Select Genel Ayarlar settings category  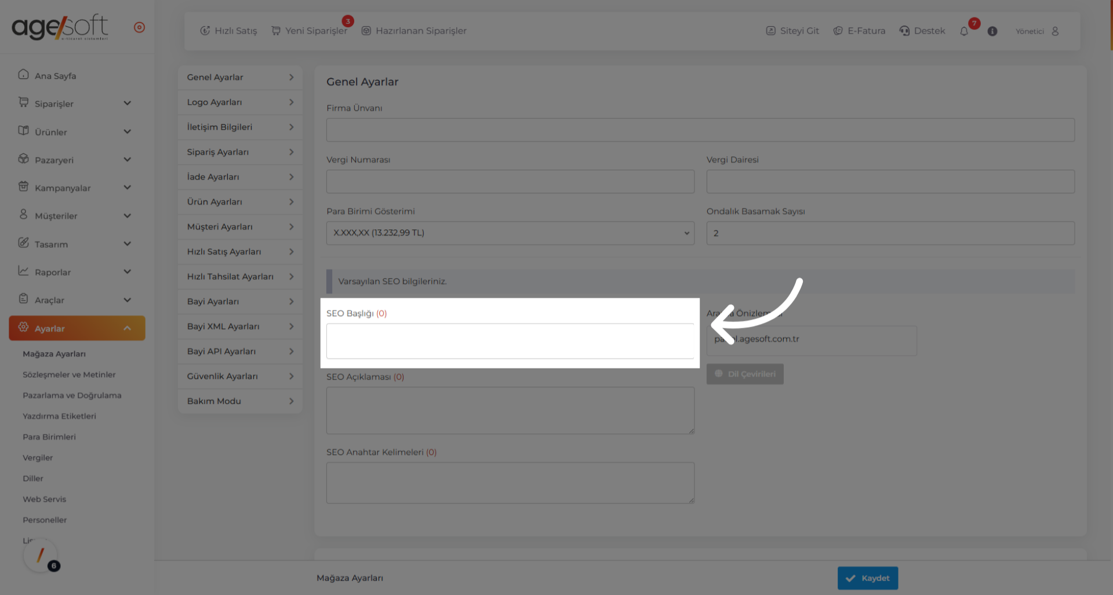coord(240,77)
